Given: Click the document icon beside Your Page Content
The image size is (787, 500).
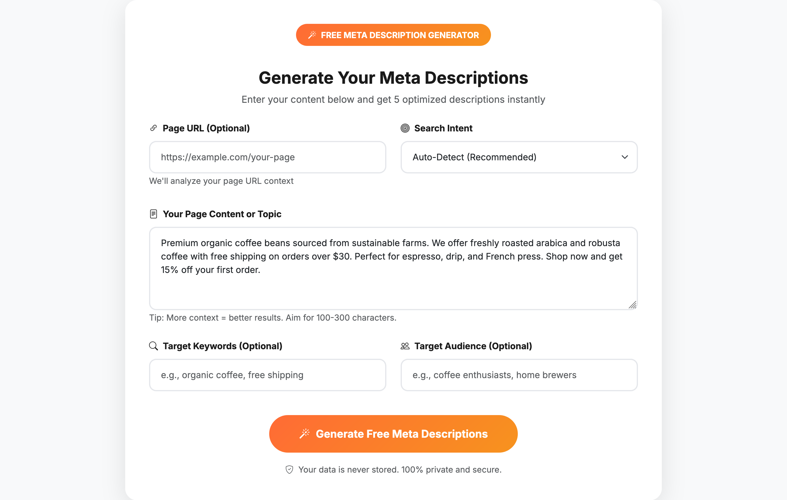Looking at the screenshot, I should (153, 214).
